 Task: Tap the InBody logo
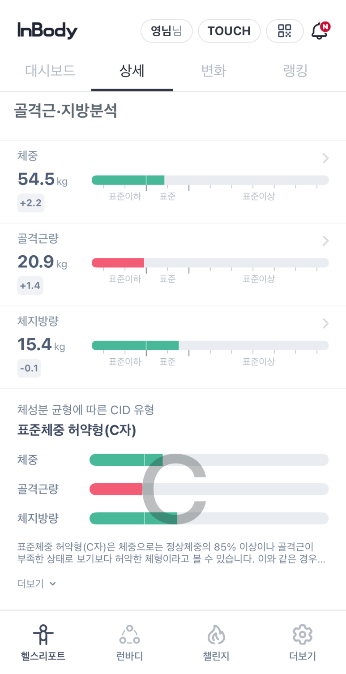click(x=47, y=30)
